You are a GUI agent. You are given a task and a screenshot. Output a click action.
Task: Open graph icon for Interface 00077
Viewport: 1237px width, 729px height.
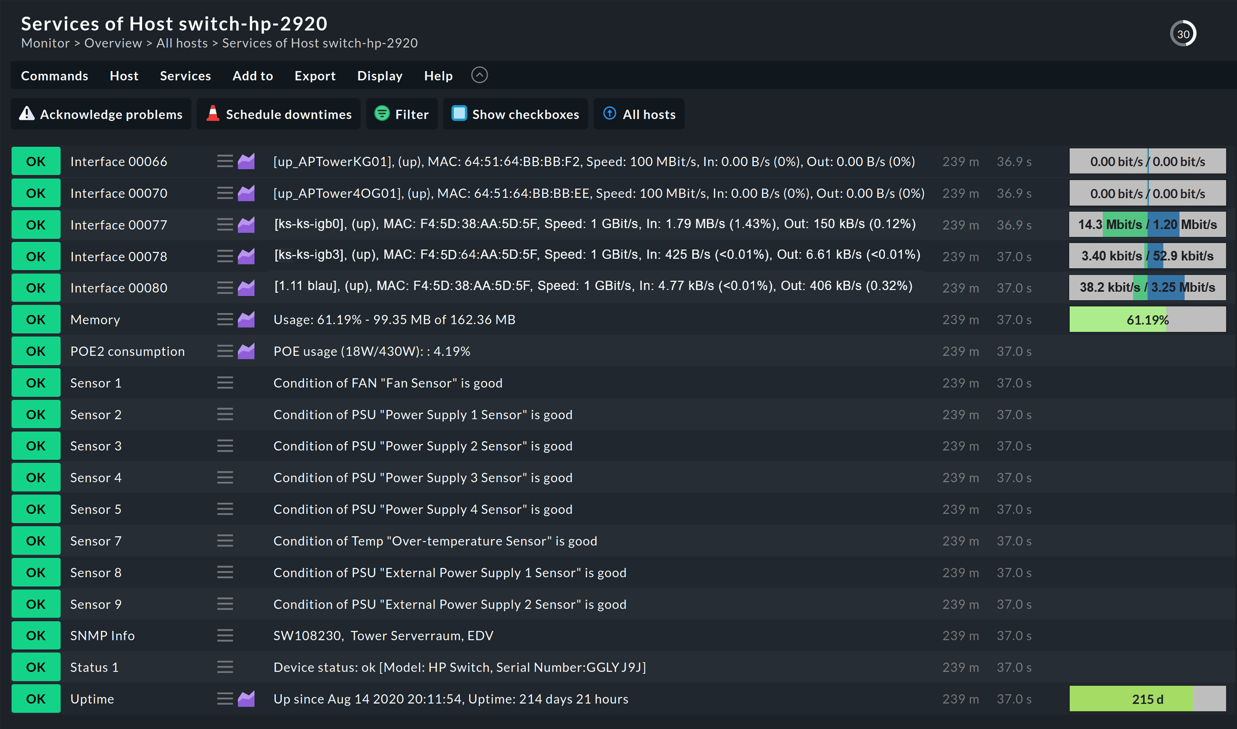click(246, 225)
